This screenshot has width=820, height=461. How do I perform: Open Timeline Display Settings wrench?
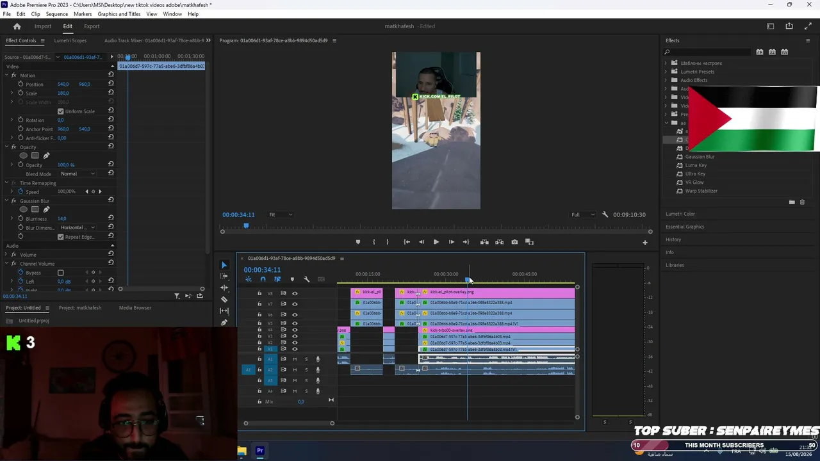(307, 279)
